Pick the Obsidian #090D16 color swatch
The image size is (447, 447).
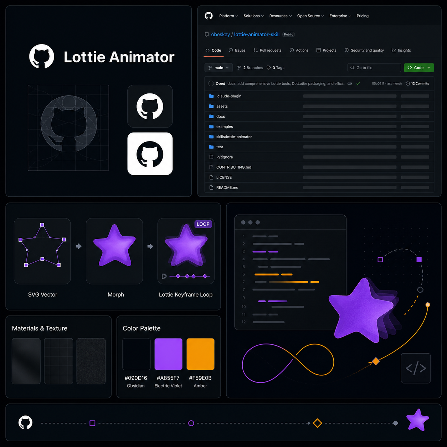coord(137,354)
